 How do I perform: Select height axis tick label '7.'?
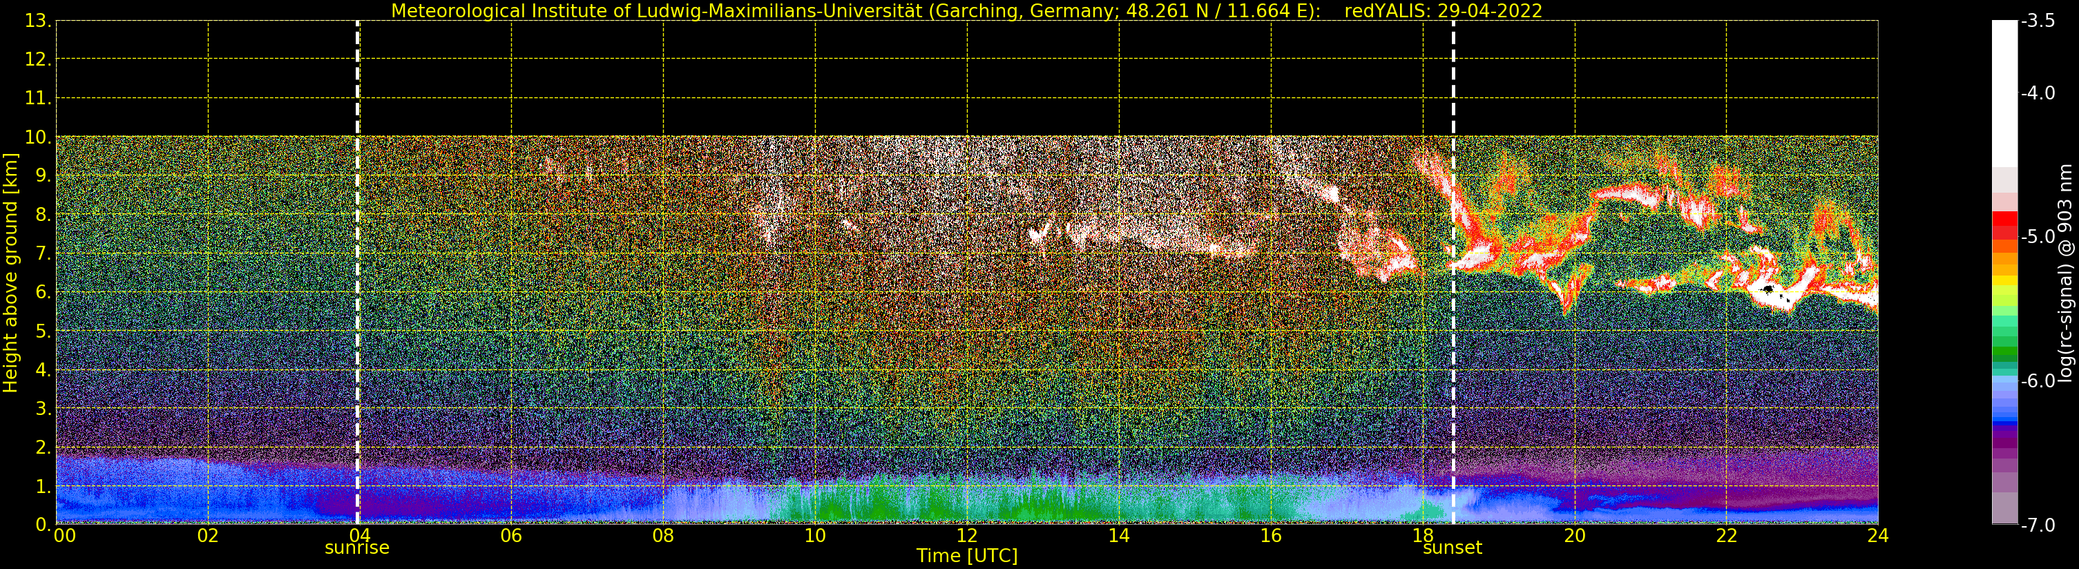pyautogui.click(x=44, y=253)
